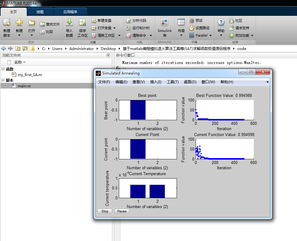Expand the 打开 dropdown arrow
The image size is (297, 241).
32,35
